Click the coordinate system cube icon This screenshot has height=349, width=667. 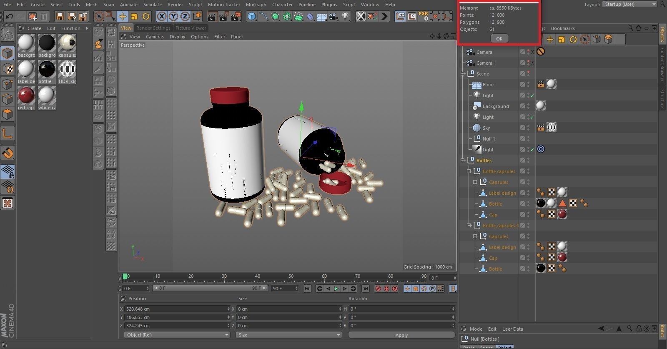tap(197, 16)
